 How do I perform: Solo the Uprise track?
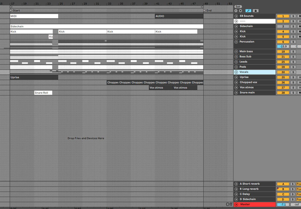(x=293, y=77)
